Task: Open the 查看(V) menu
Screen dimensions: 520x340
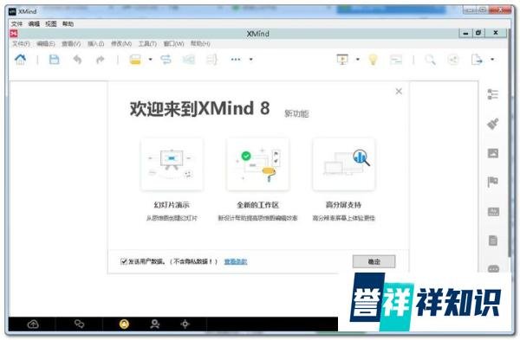Action: 71,44
